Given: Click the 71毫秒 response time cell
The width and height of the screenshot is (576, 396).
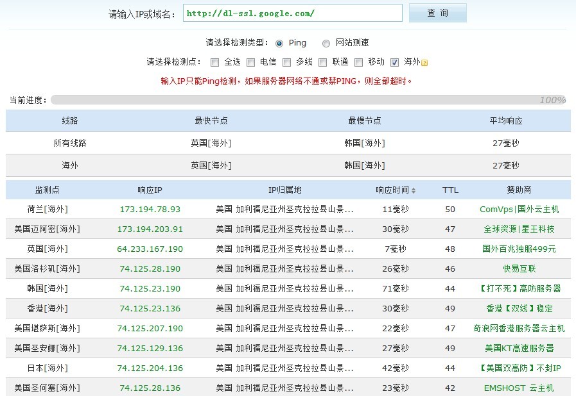Looking at the screenshot, I should coord(396,288).
